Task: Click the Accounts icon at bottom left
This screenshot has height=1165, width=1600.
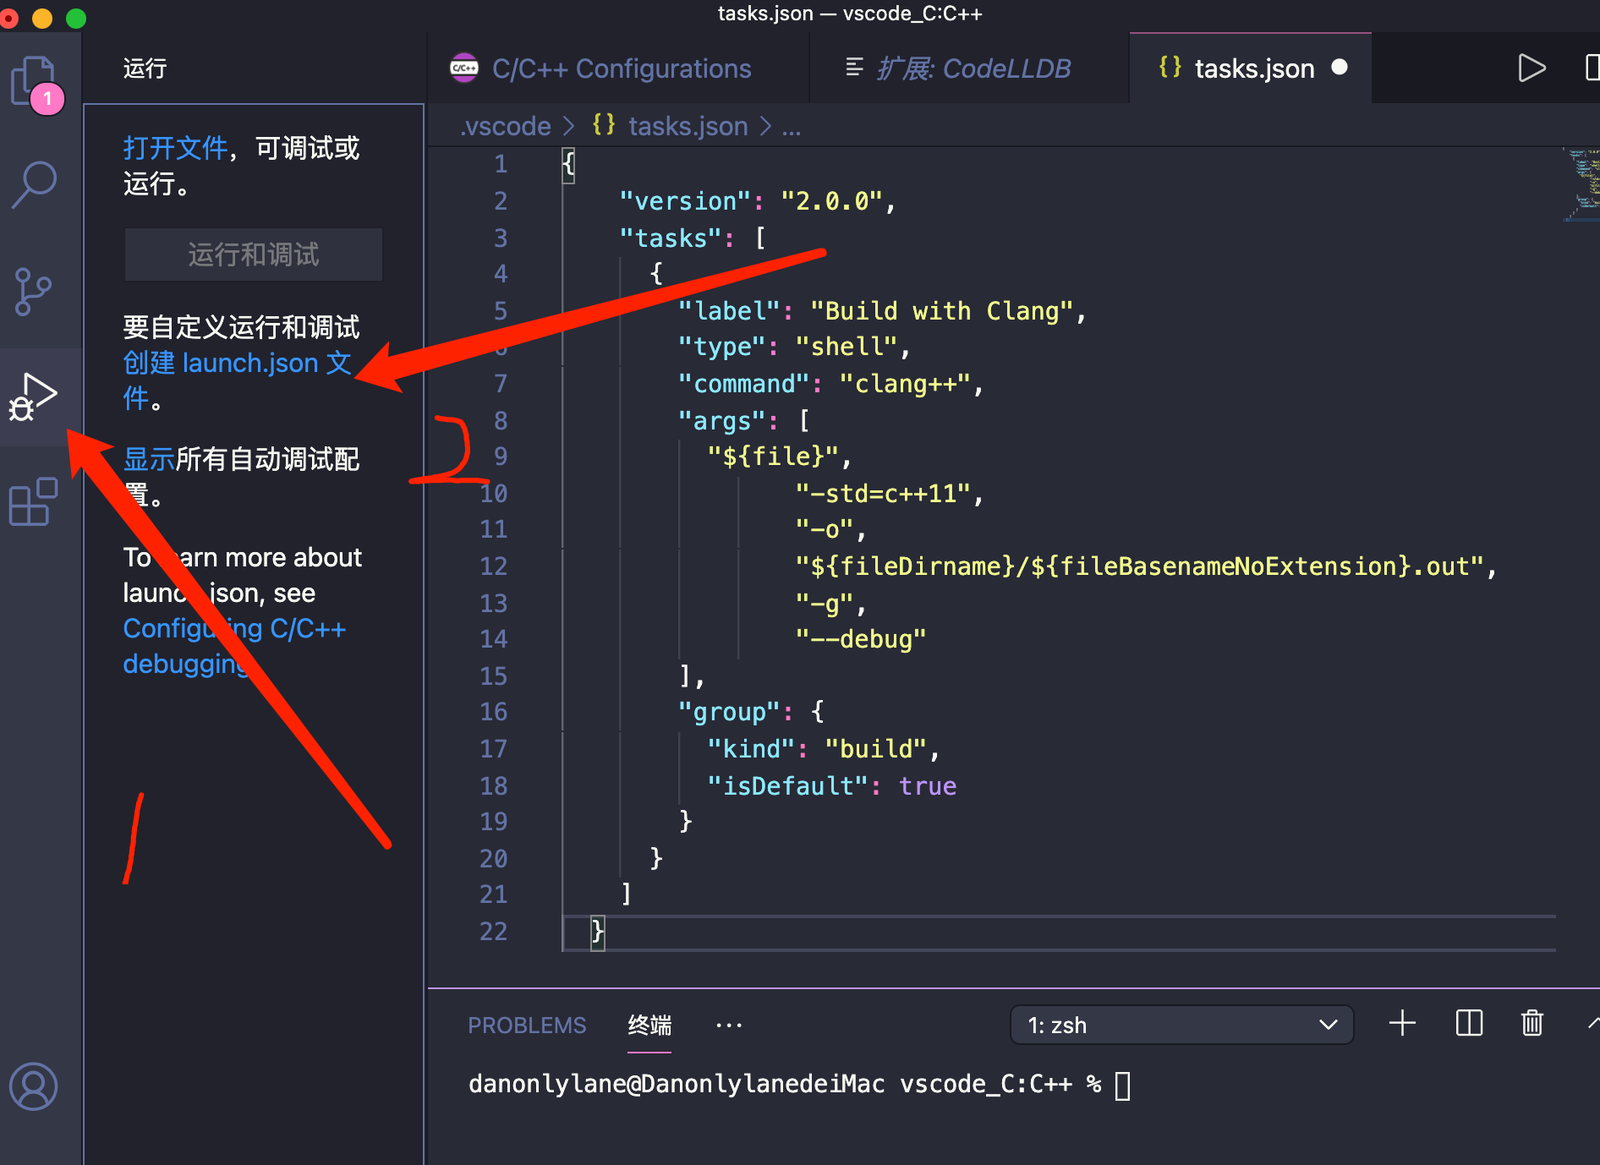Action: pyautogui.click(x=34, y=1087)
